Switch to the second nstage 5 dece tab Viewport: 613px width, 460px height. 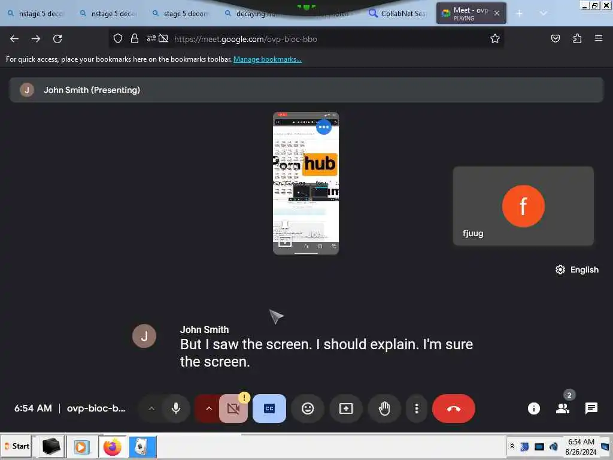108,14
